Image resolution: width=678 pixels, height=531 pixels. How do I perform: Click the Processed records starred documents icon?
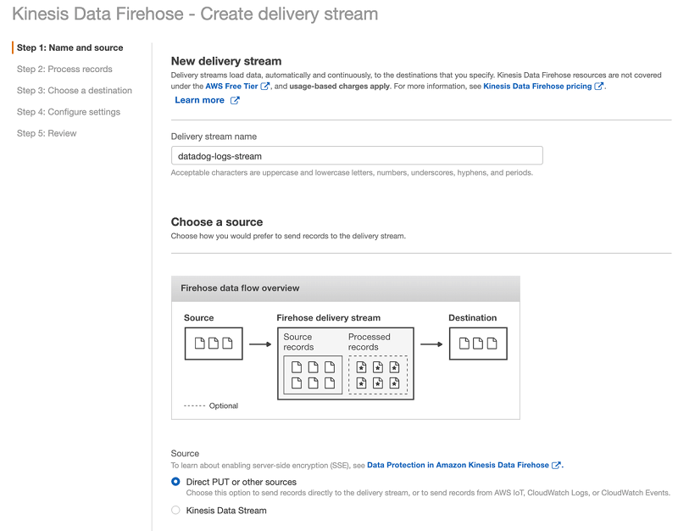378,375
